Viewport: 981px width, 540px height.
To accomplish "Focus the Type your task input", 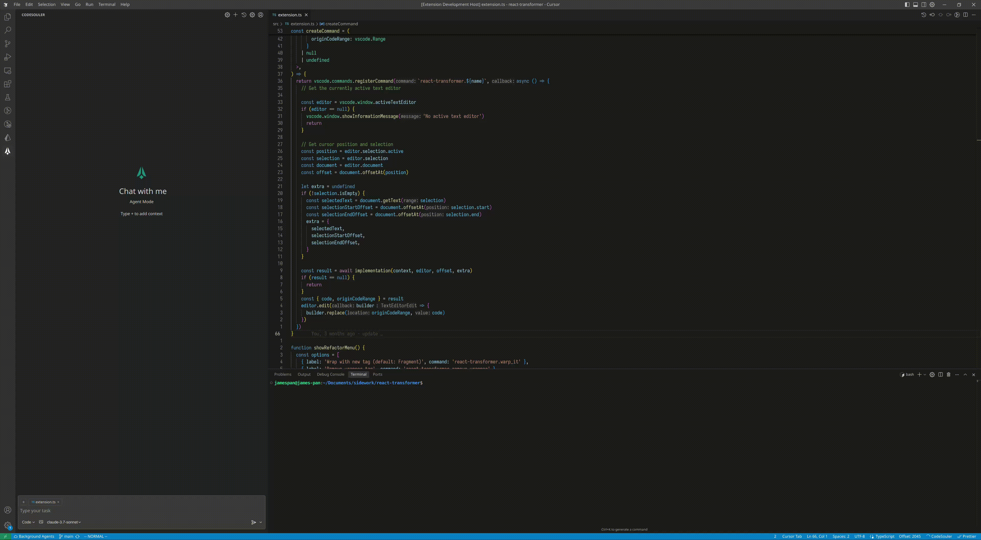I will (x=141, y=511).
